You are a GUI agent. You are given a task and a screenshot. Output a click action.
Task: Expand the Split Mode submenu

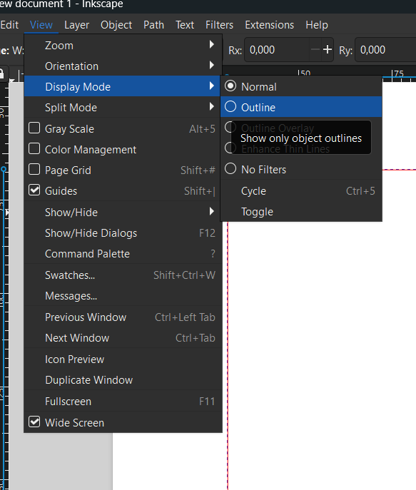coord(123,108)
